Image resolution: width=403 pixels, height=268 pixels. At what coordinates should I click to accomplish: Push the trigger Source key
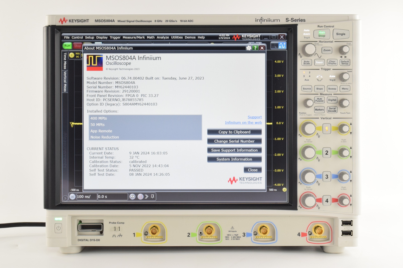(x=307, y=89)
